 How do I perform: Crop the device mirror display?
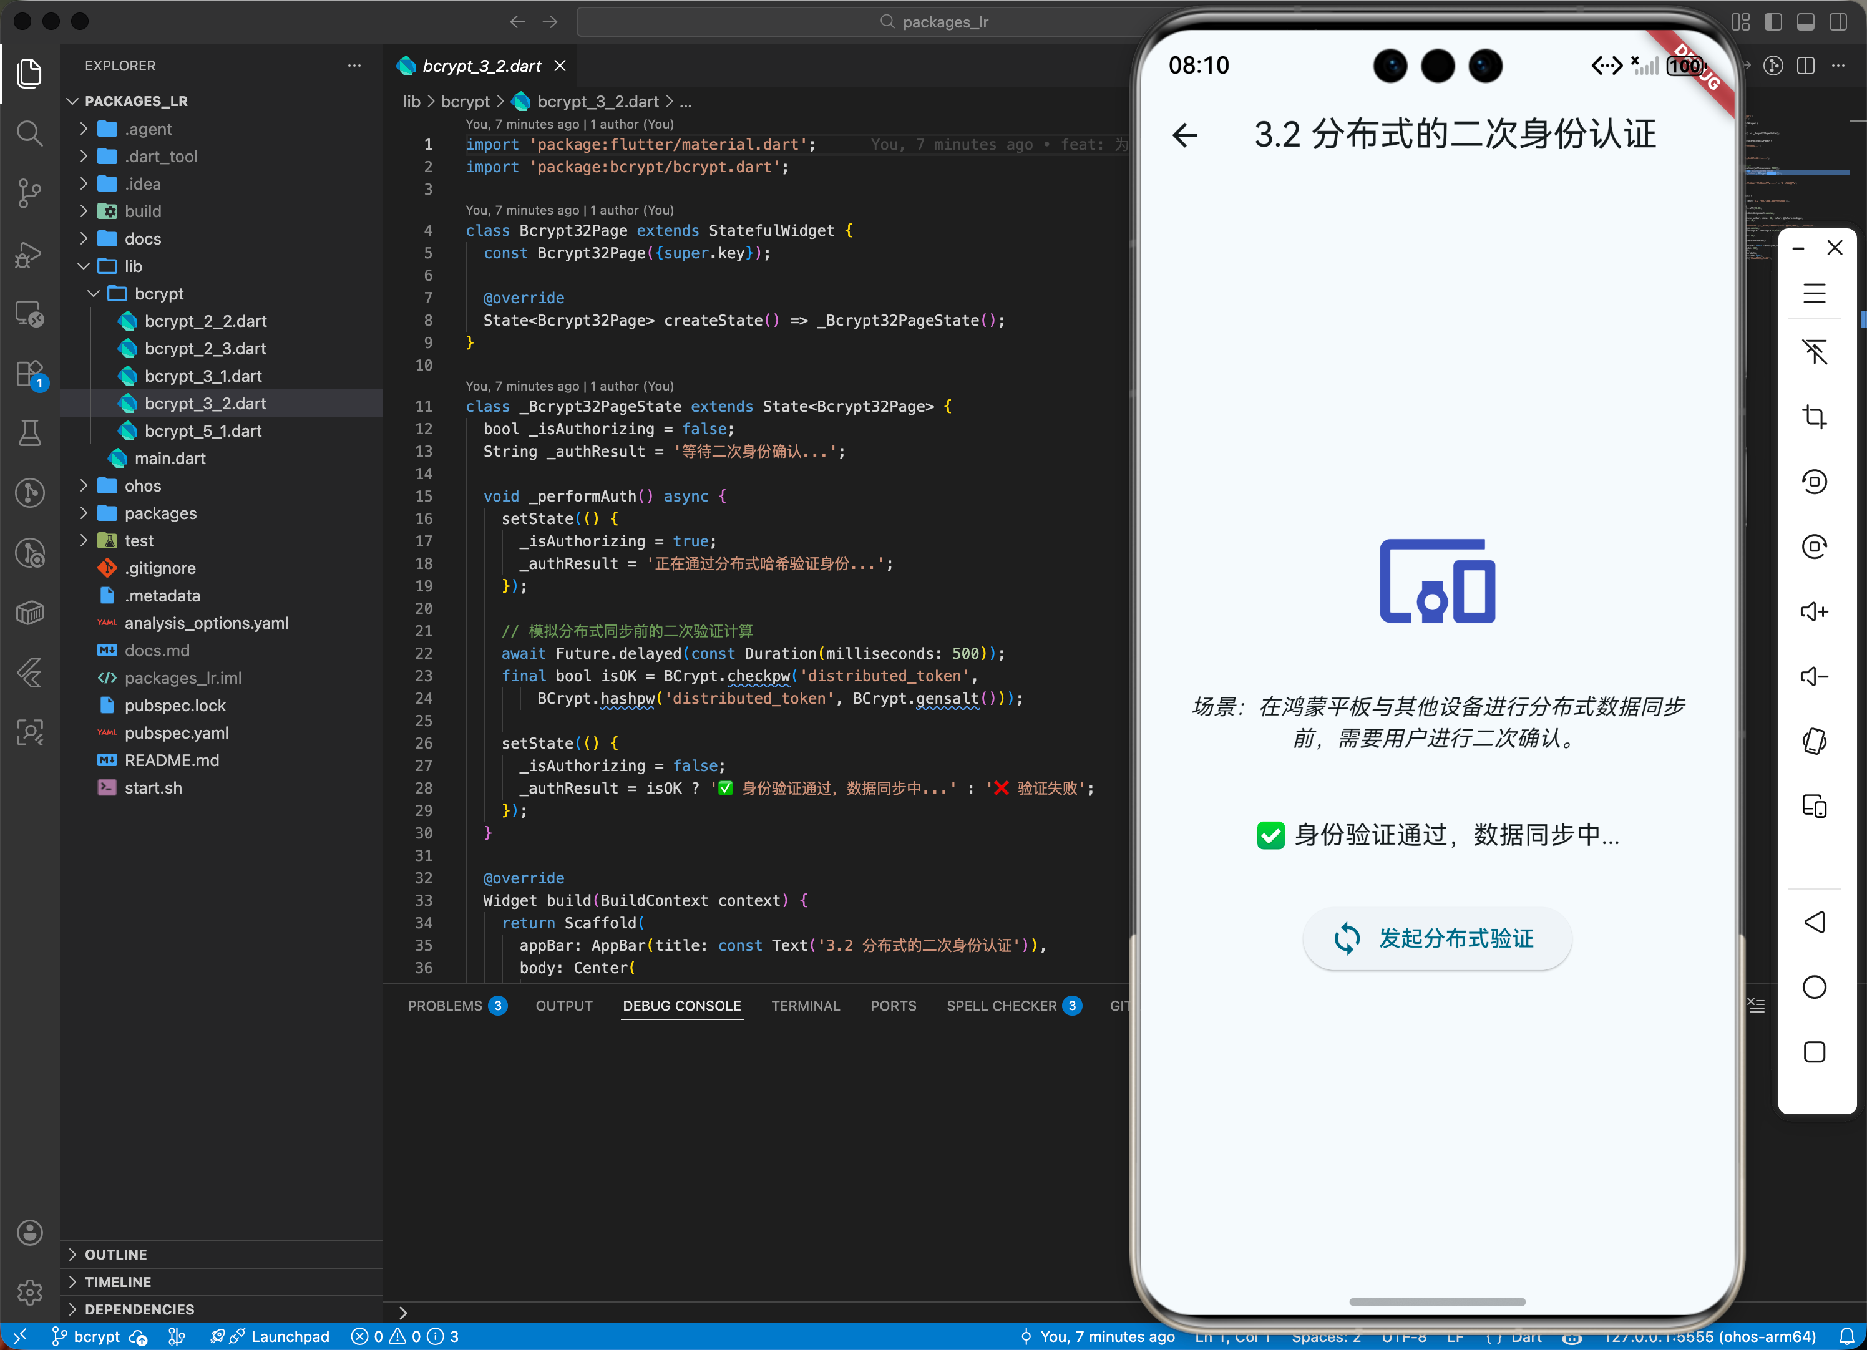click(1815, 417)
